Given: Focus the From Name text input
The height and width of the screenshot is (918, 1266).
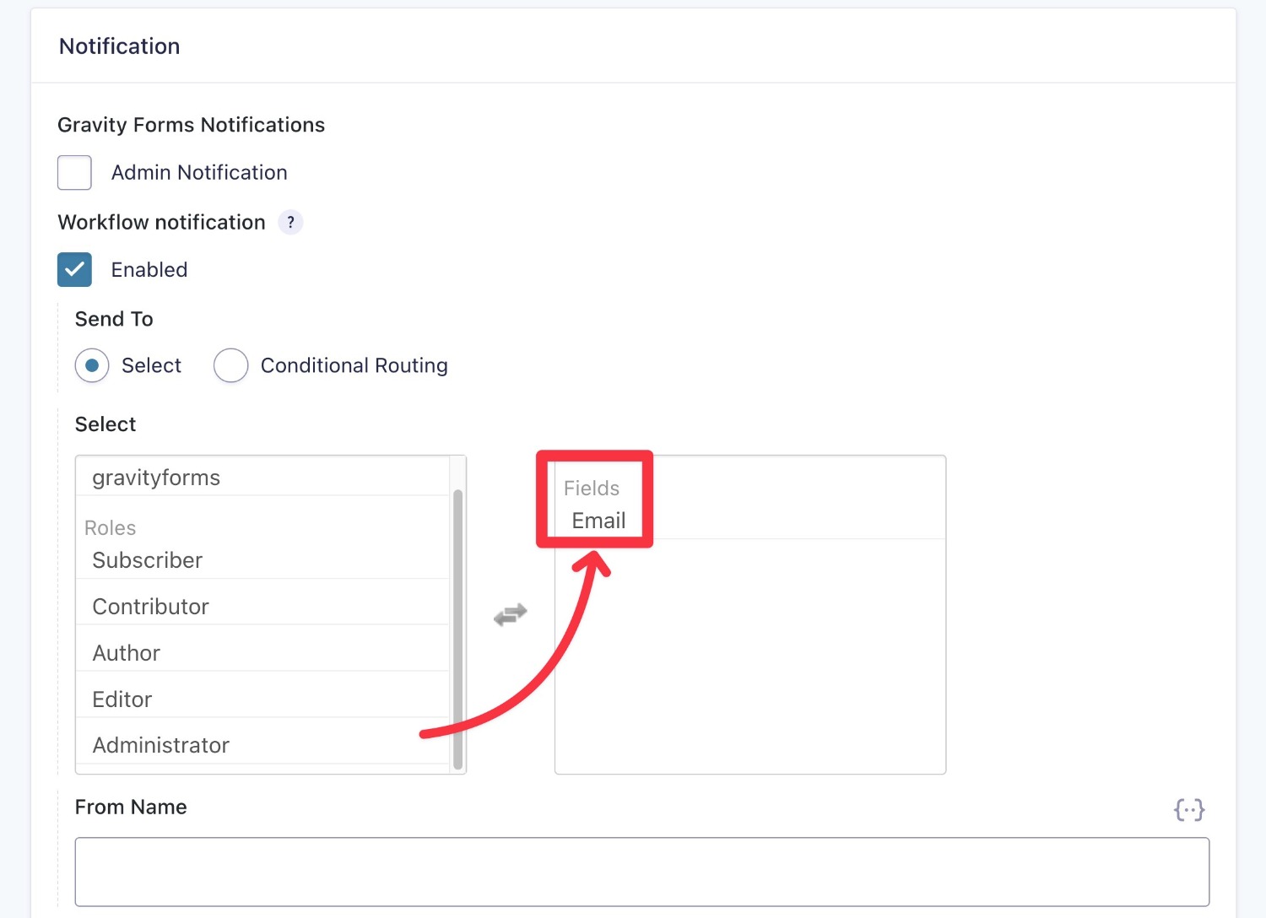Looking at the screenshot, I should [641, 872].
